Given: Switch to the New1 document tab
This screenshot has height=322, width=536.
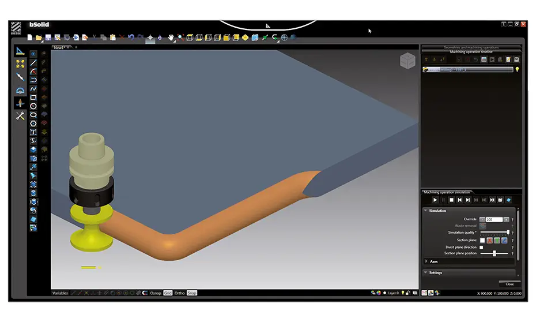Looking at the screenshot, I should point(59,47).
